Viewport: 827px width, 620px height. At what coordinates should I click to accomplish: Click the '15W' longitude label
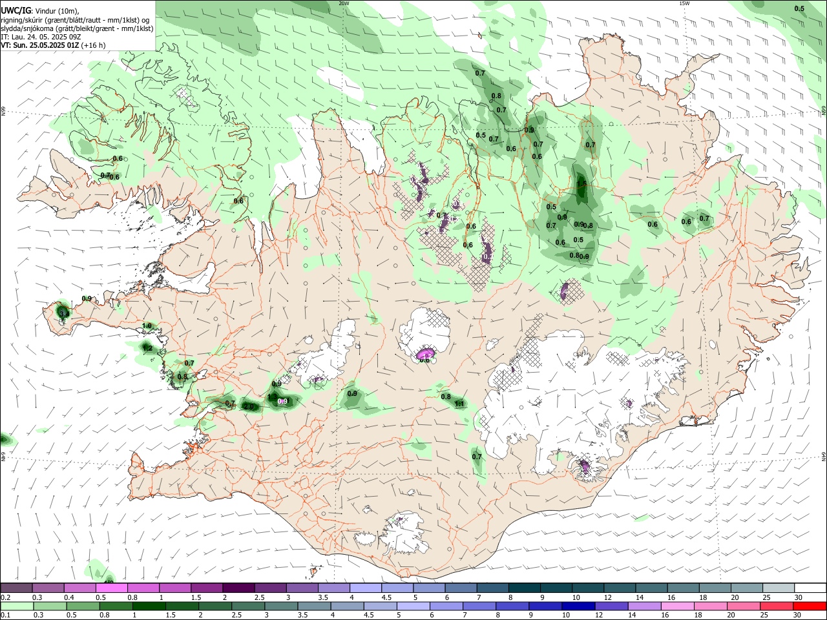pos(684,3)
